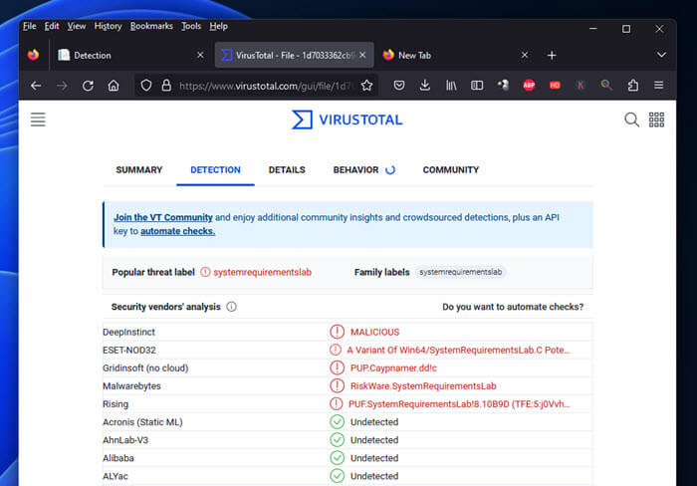This screenshot has height=486, width=697.
Task: View site security lock info
Action: tap(166, 86)
